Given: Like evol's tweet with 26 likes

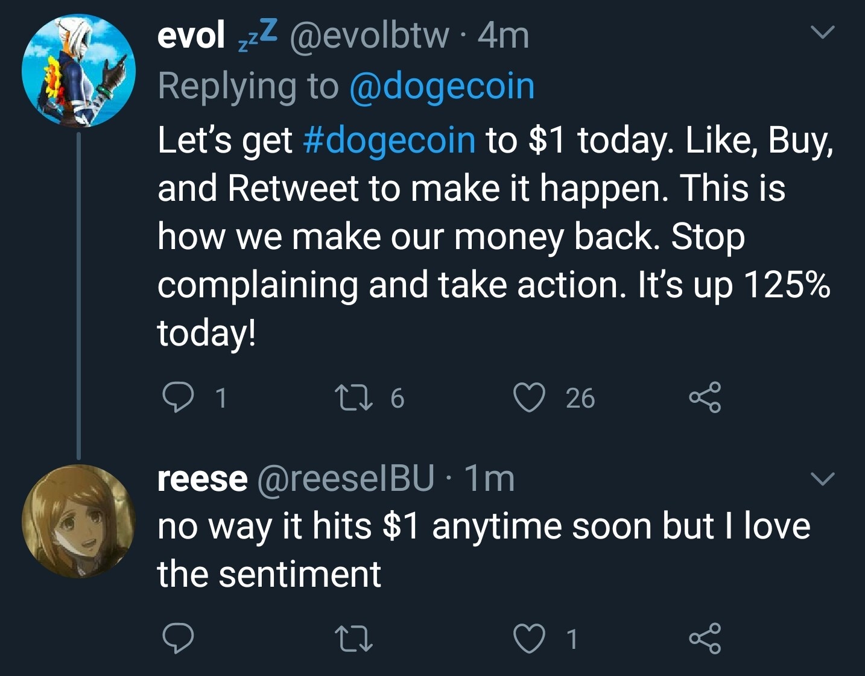Looking at the screenshot, I should 529,398.
